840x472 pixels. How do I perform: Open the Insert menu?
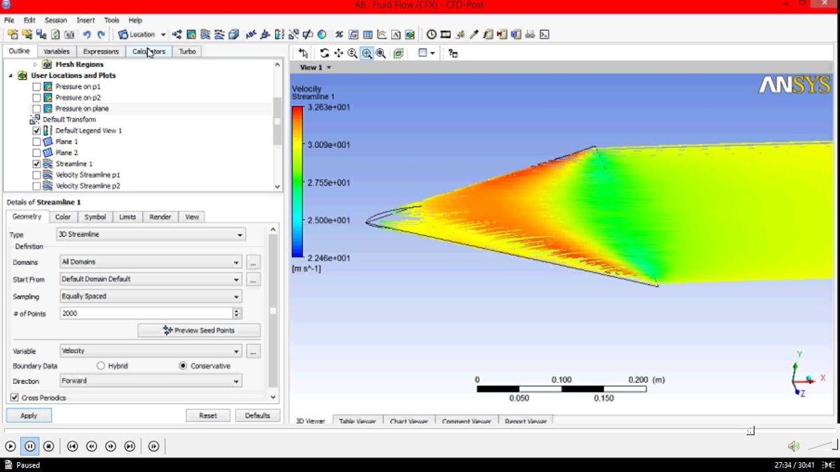tap(85, 20)
